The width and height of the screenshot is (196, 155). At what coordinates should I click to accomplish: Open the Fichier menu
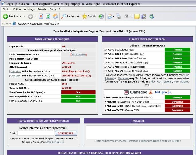coord(6,9)
